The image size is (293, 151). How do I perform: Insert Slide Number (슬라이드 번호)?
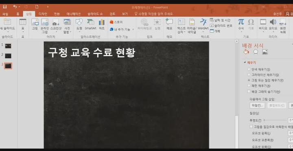click(x=221, y=26)
